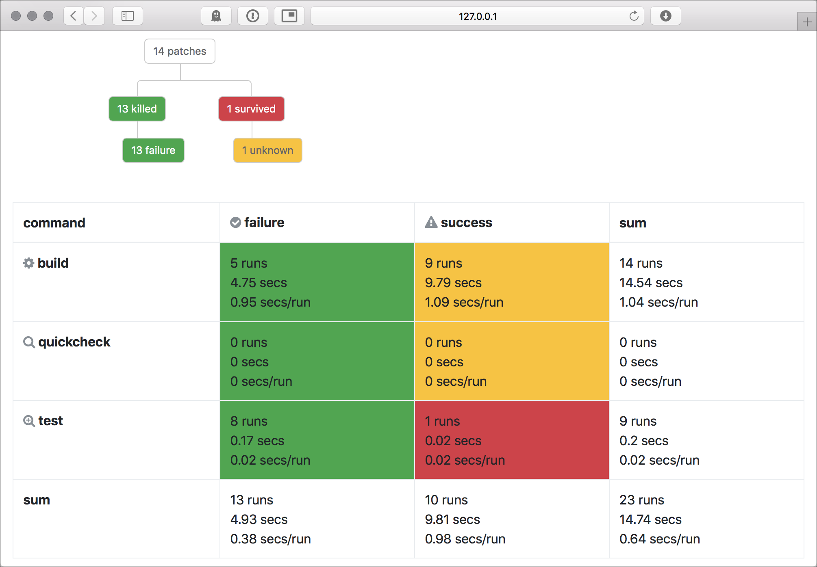Viewport: 817px width, 567px height.
Task: Click the red 1 survived node
Action: [x=251, y=109]
